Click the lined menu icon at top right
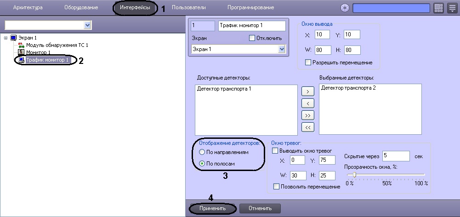The width and height of the screenshot is (460, 217). pos(452,8)
